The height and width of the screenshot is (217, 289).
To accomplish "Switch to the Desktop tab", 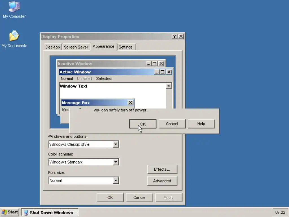I will click(x=52, y=47).
